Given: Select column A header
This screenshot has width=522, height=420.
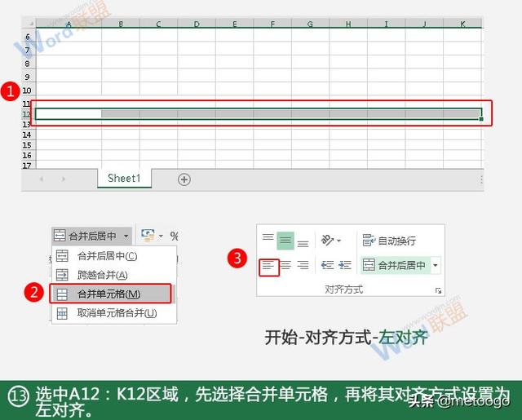Looking at the screenshot, I should [x=69, y=24].
